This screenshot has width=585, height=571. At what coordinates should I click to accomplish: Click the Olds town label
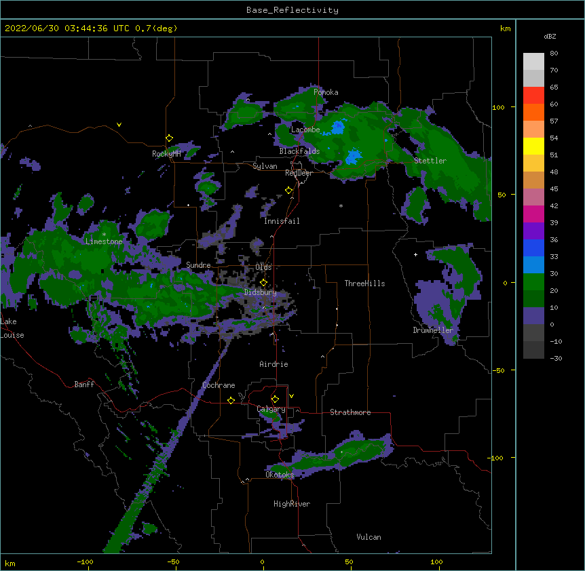tap(263, 267)
